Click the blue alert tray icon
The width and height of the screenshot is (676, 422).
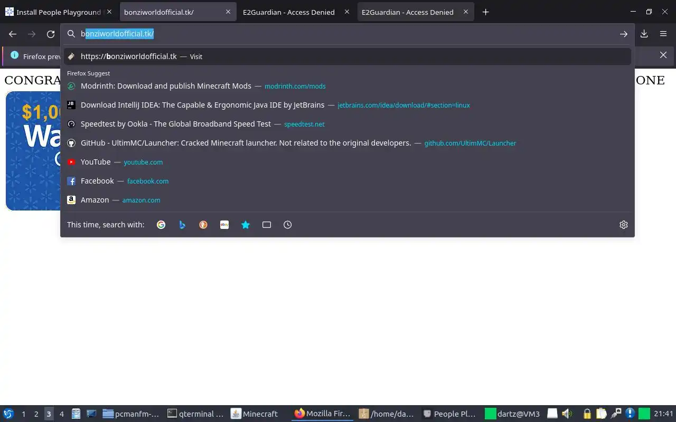pos(630,414)
